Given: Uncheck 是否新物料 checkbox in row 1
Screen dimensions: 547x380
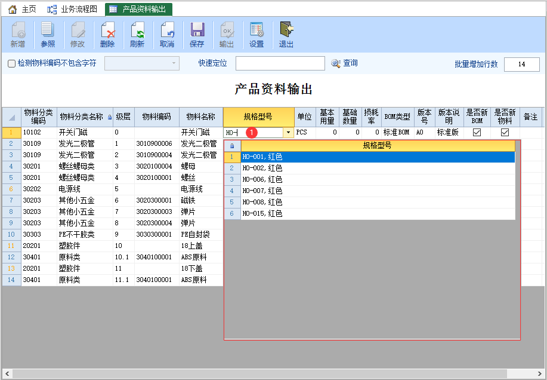Looking at the screenshot, I should point(505,133).
